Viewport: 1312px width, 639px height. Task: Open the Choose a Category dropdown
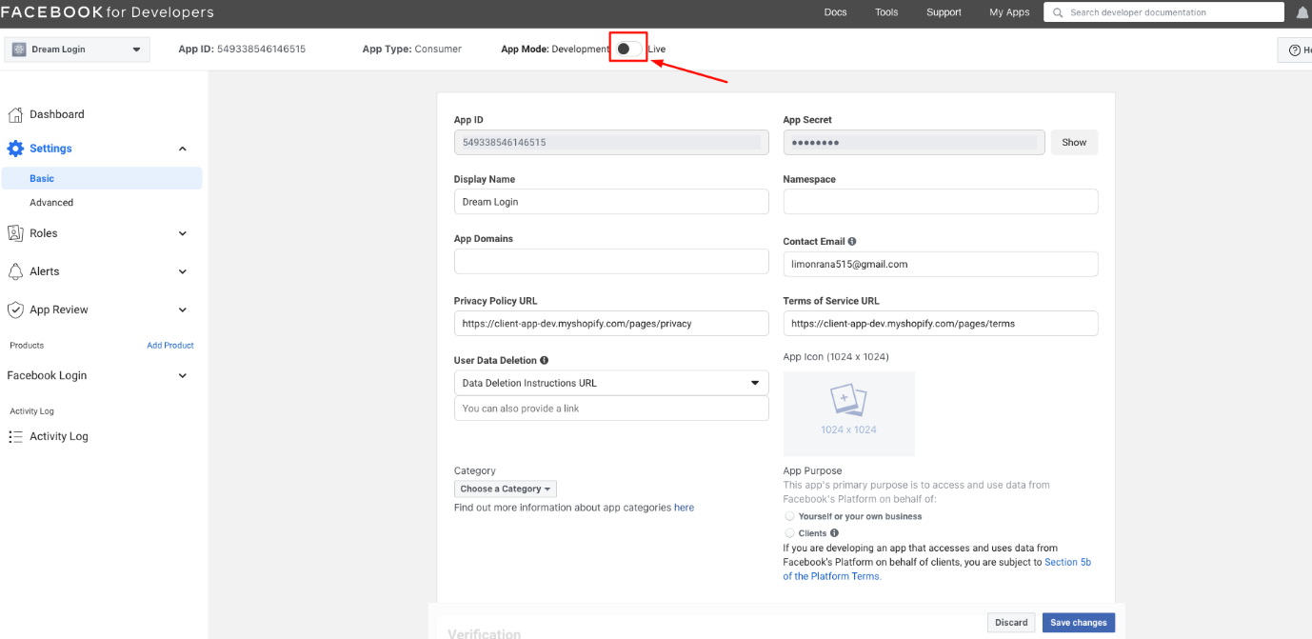[x=506, y=489]
